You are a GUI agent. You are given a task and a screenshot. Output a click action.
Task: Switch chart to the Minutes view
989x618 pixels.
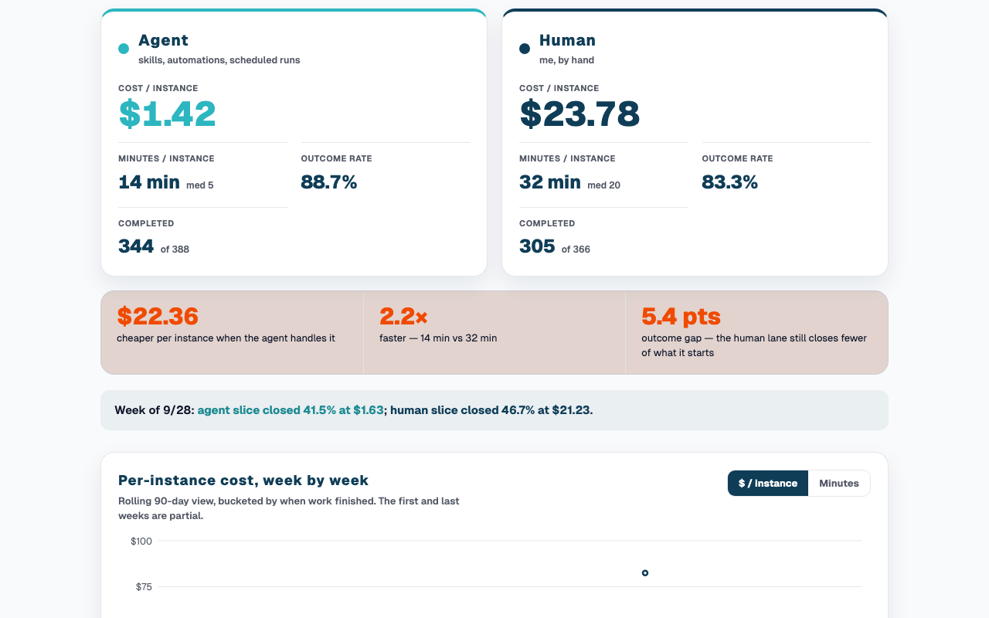coord(839,484)
